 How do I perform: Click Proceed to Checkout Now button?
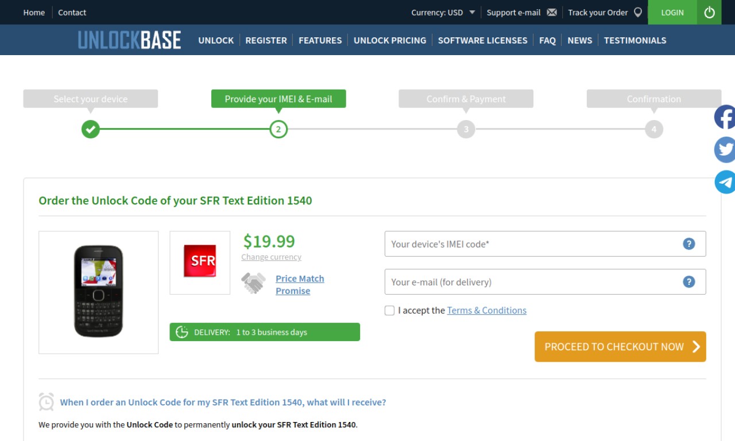coord(620,347)
